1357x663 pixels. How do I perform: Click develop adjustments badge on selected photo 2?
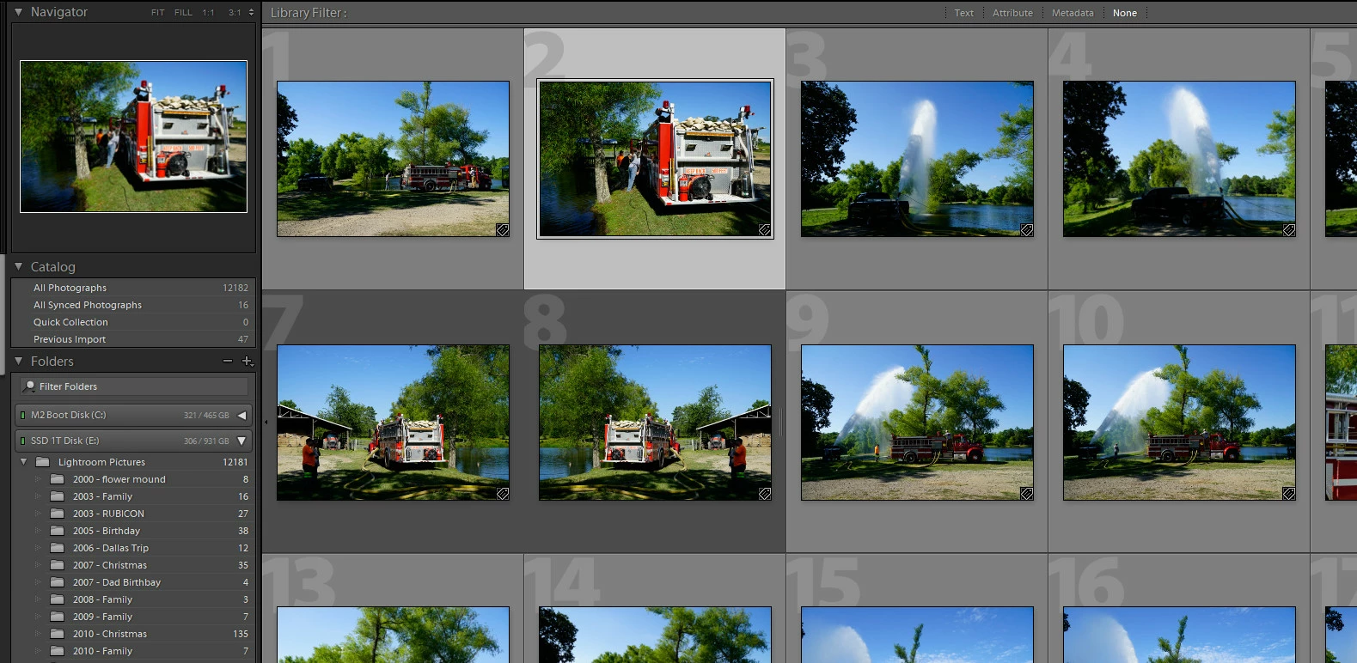pos(765,230)
